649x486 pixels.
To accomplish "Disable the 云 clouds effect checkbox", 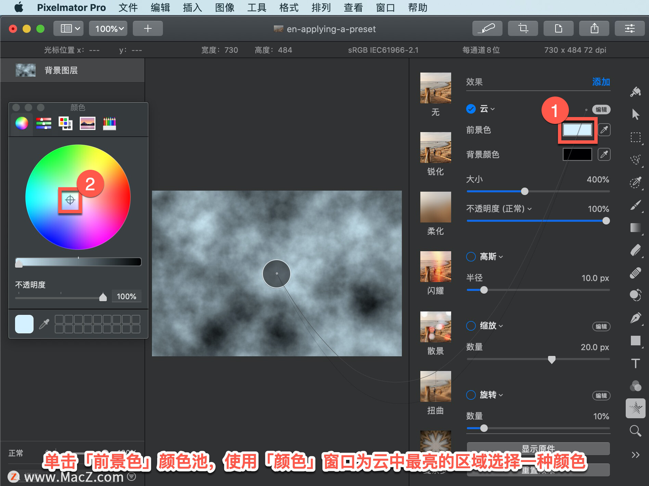I will [x=471, y=109].
